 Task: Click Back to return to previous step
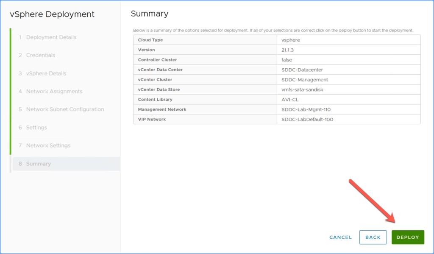373,237
